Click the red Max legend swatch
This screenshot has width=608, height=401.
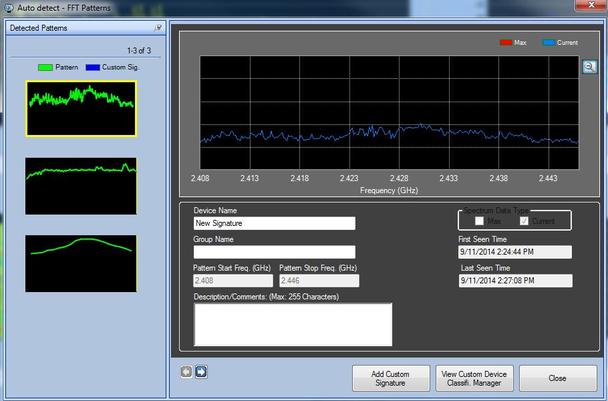coord(506,43)
